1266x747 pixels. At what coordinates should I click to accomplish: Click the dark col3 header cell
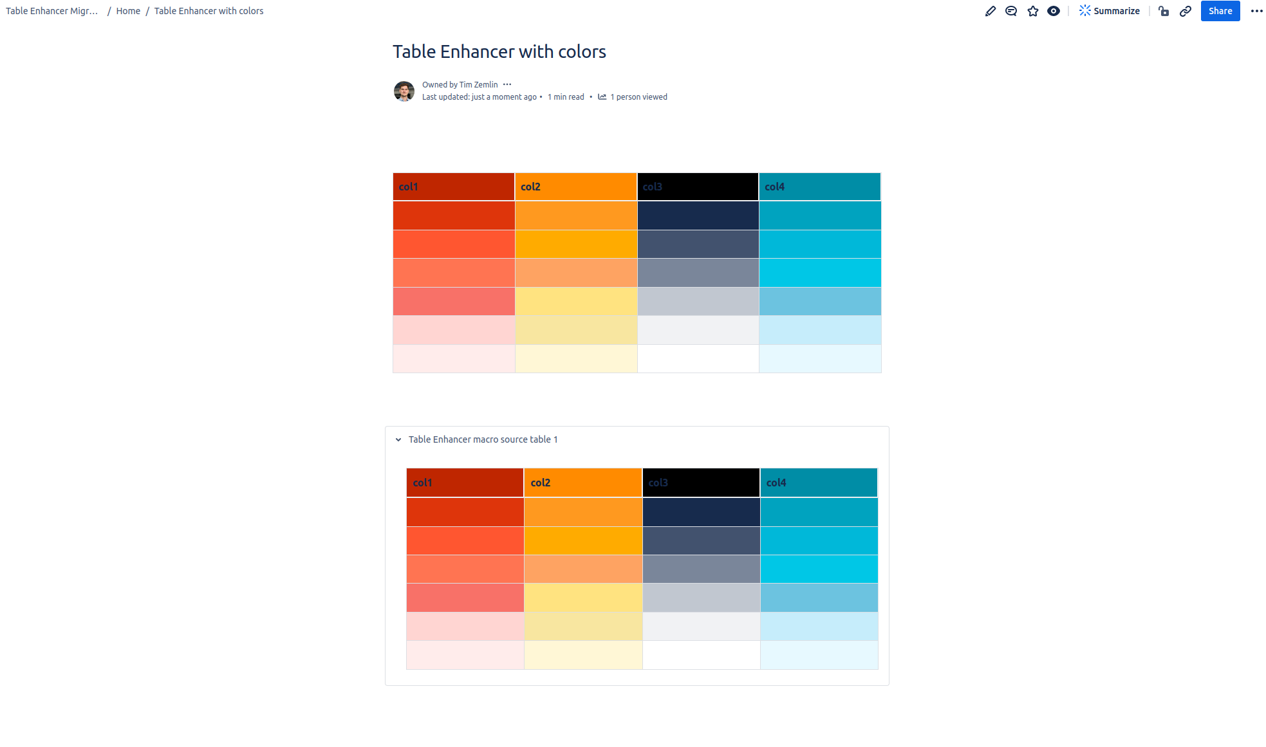coord(698,187)
